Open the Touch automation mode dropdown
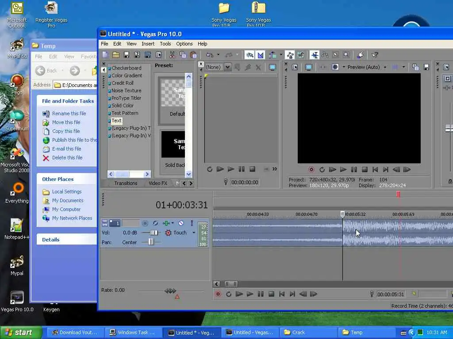 click(x=194, y=233)
